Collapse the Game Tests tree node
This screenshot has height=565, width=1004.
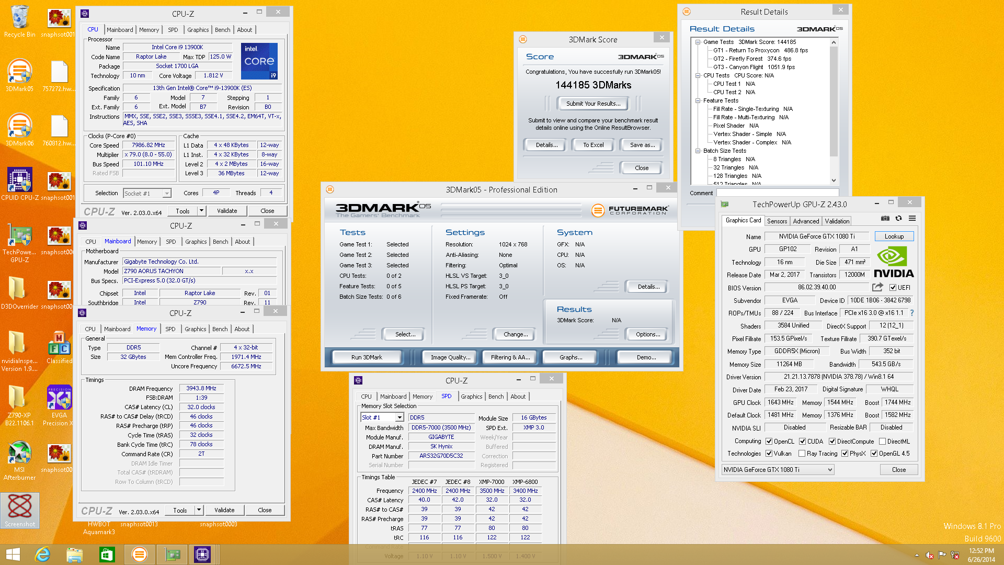point(698,42)
